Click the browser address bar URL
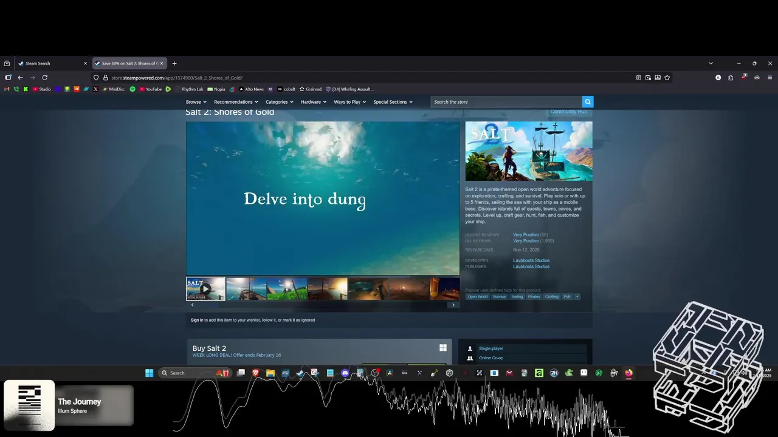The height and width of the screenshot is (437, 778). point(177,78)
